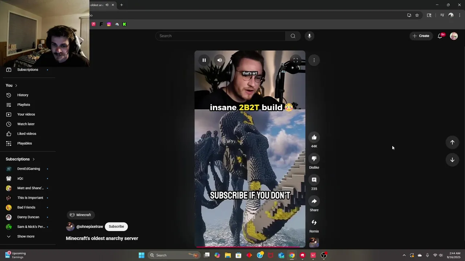Viewport: 465px width, 261px height.
Task: Open the YouTube account avatar menu
Action: click(454, 36)
